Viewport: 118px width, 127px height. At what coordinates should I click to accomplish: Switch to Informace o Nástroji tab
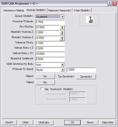(x=14, y=10)
